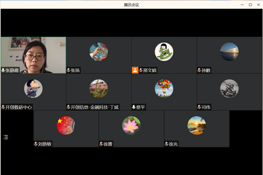
Task: Click the microphone icon beside 蔡平
Action: tap(134, 107)
